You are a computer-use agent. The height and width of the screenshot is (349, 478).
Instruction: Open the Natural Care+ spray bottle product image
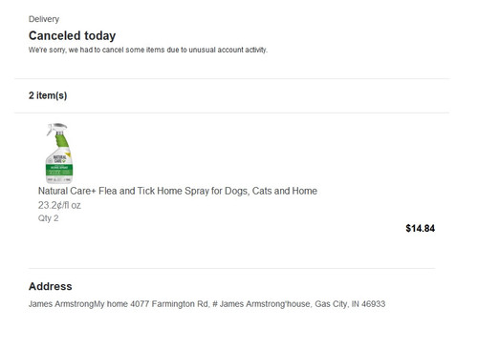click(x=59, y=153)
